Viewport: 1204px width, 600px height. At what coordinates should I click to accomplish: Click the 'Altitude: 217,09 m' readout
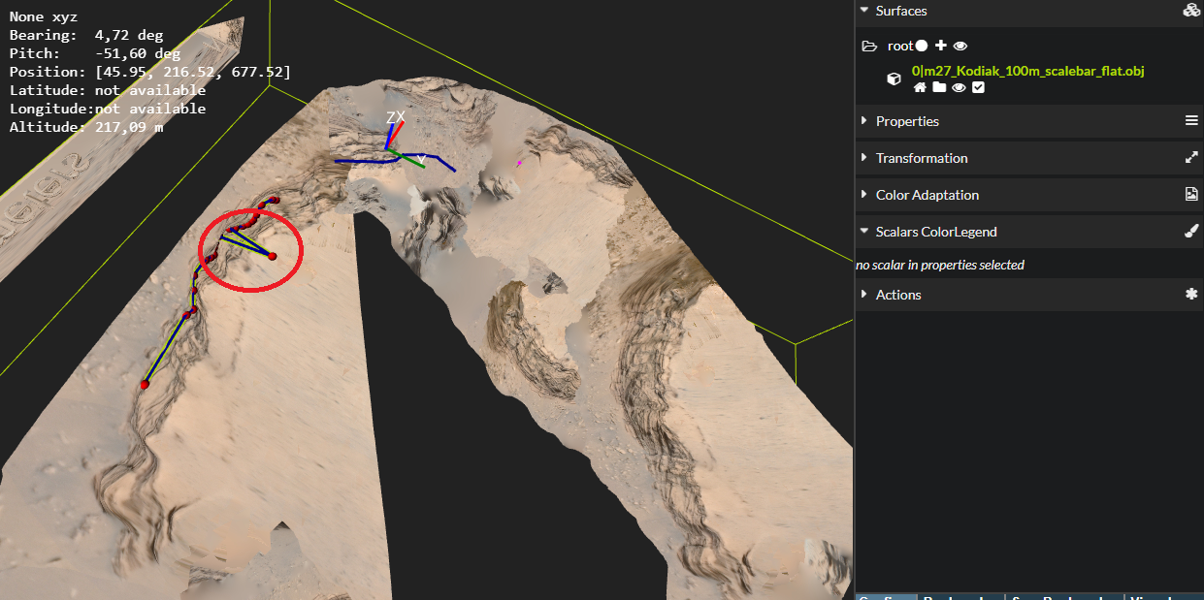click(86, 127)
